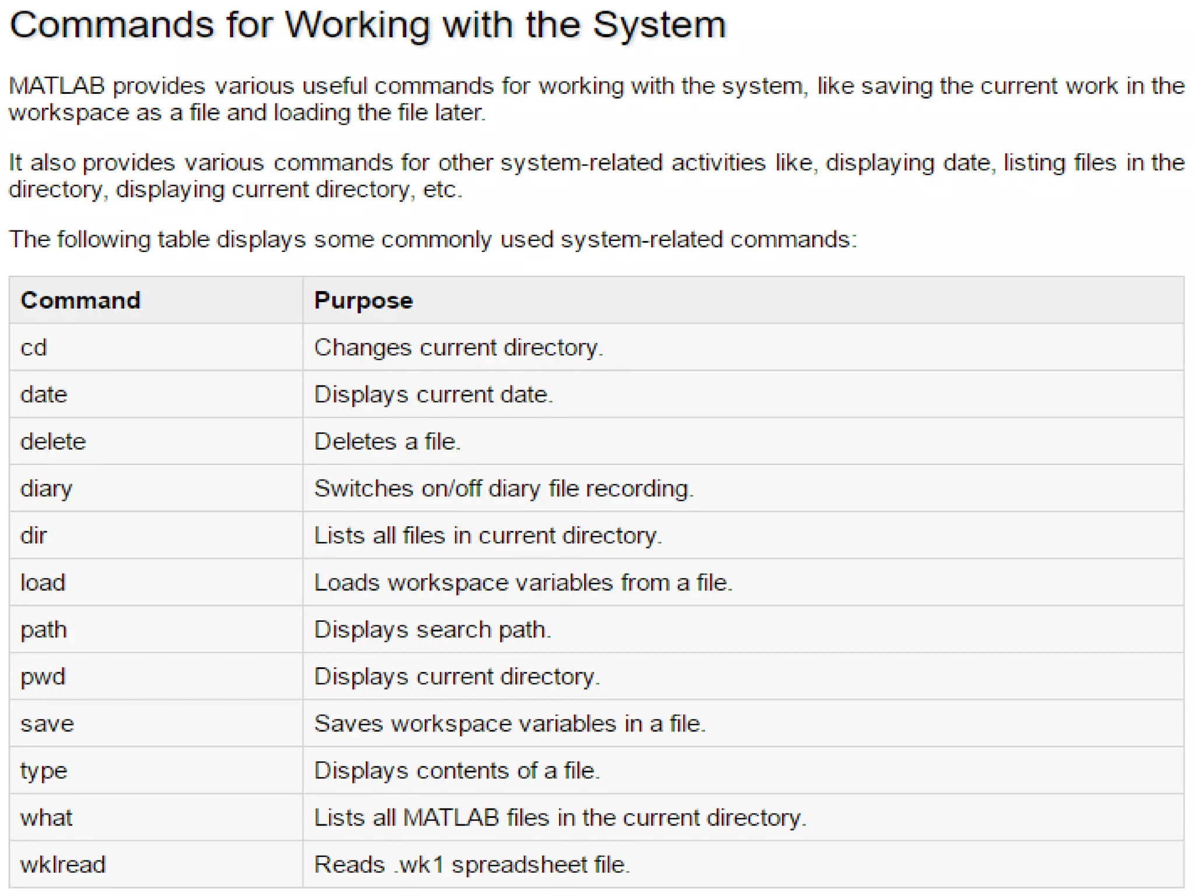Click the paragraph beginning 'MATLAB provides various'
1195x896 pixels.
596,99
